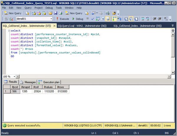This screenshot has width=177, height=136.
Task: Click the Open File folder icon
Action: 50,13
